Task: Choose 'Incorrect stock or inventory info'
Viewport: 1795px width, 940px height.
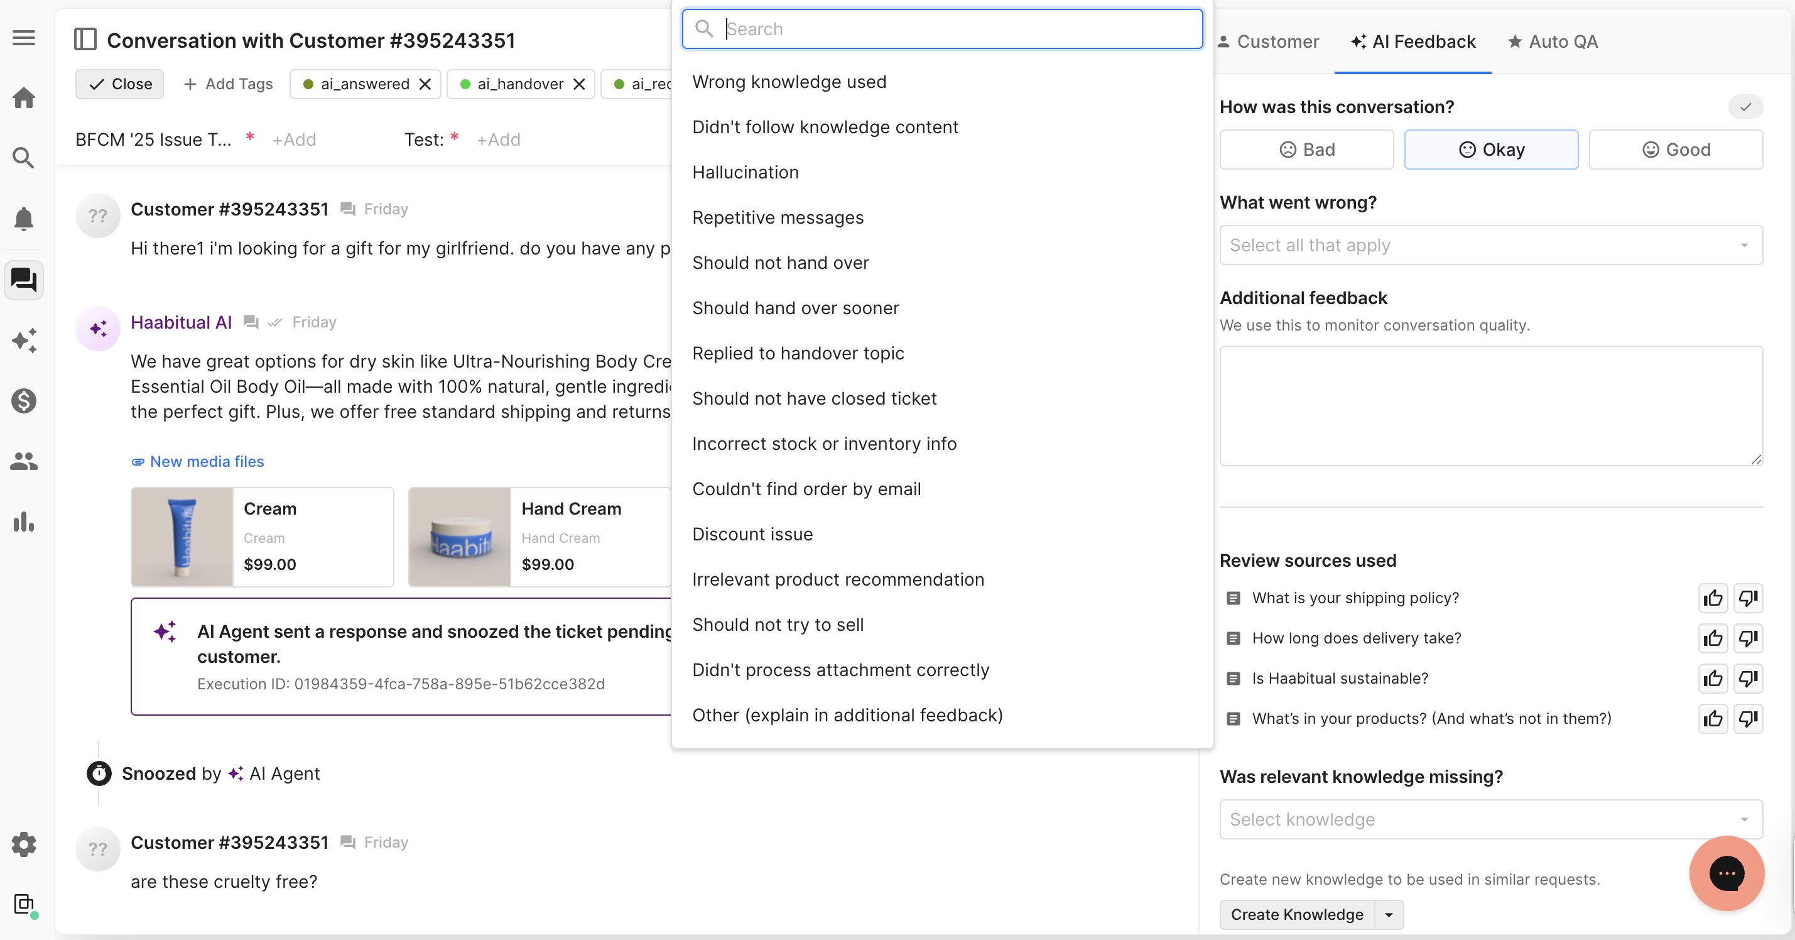Action: pos(942,444)
